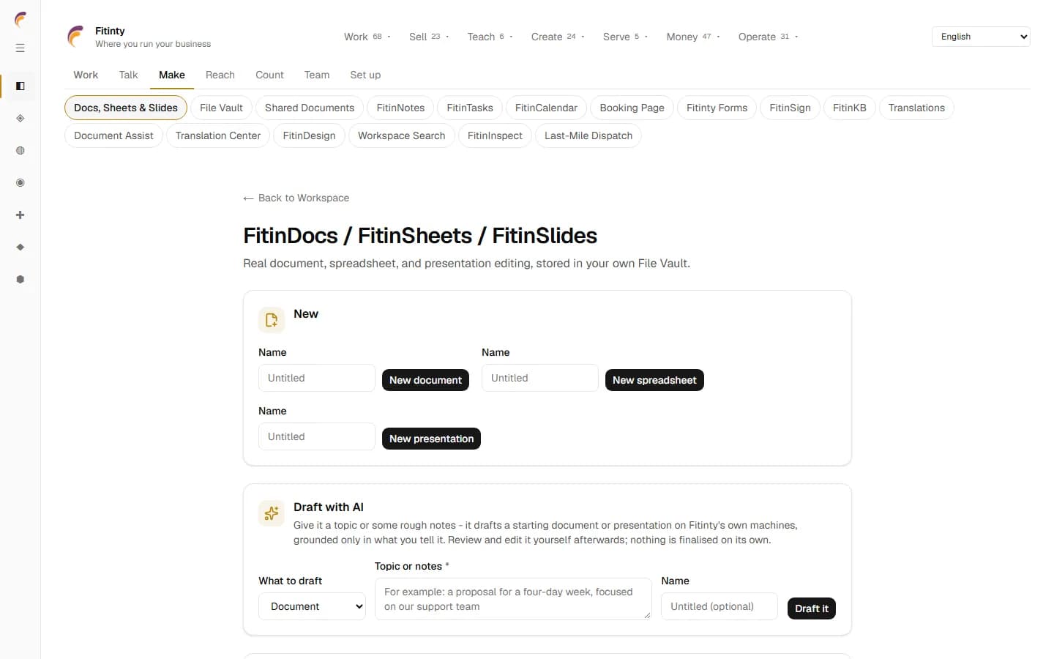Screen dimensions: 1054x659
Task: Expand the Work 68 top menu
Action: coord(367,37)
